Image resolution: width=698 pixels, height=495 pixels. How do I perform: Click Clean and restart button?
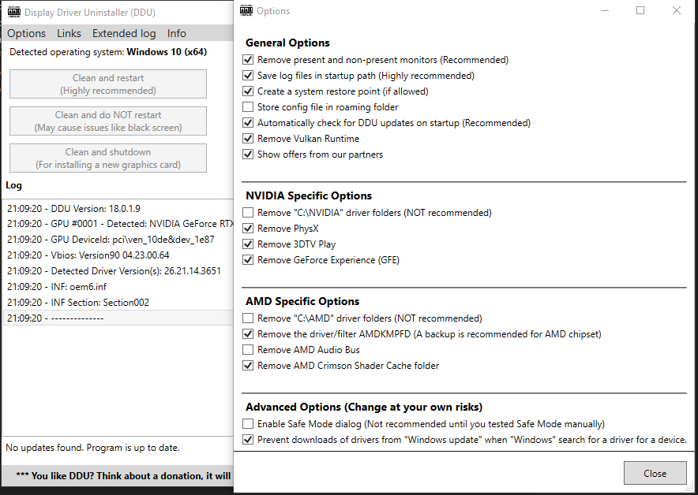click(108, 84)
